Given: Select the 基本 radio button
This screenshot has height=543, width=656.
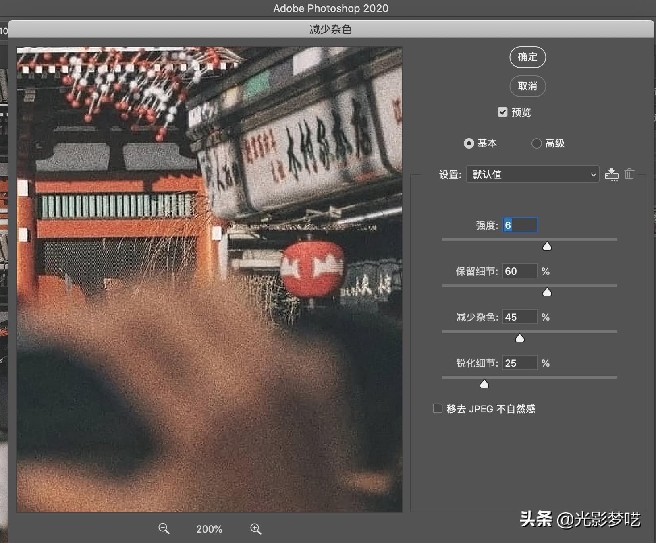Looking at the screenshot, I should click(469, 143).
